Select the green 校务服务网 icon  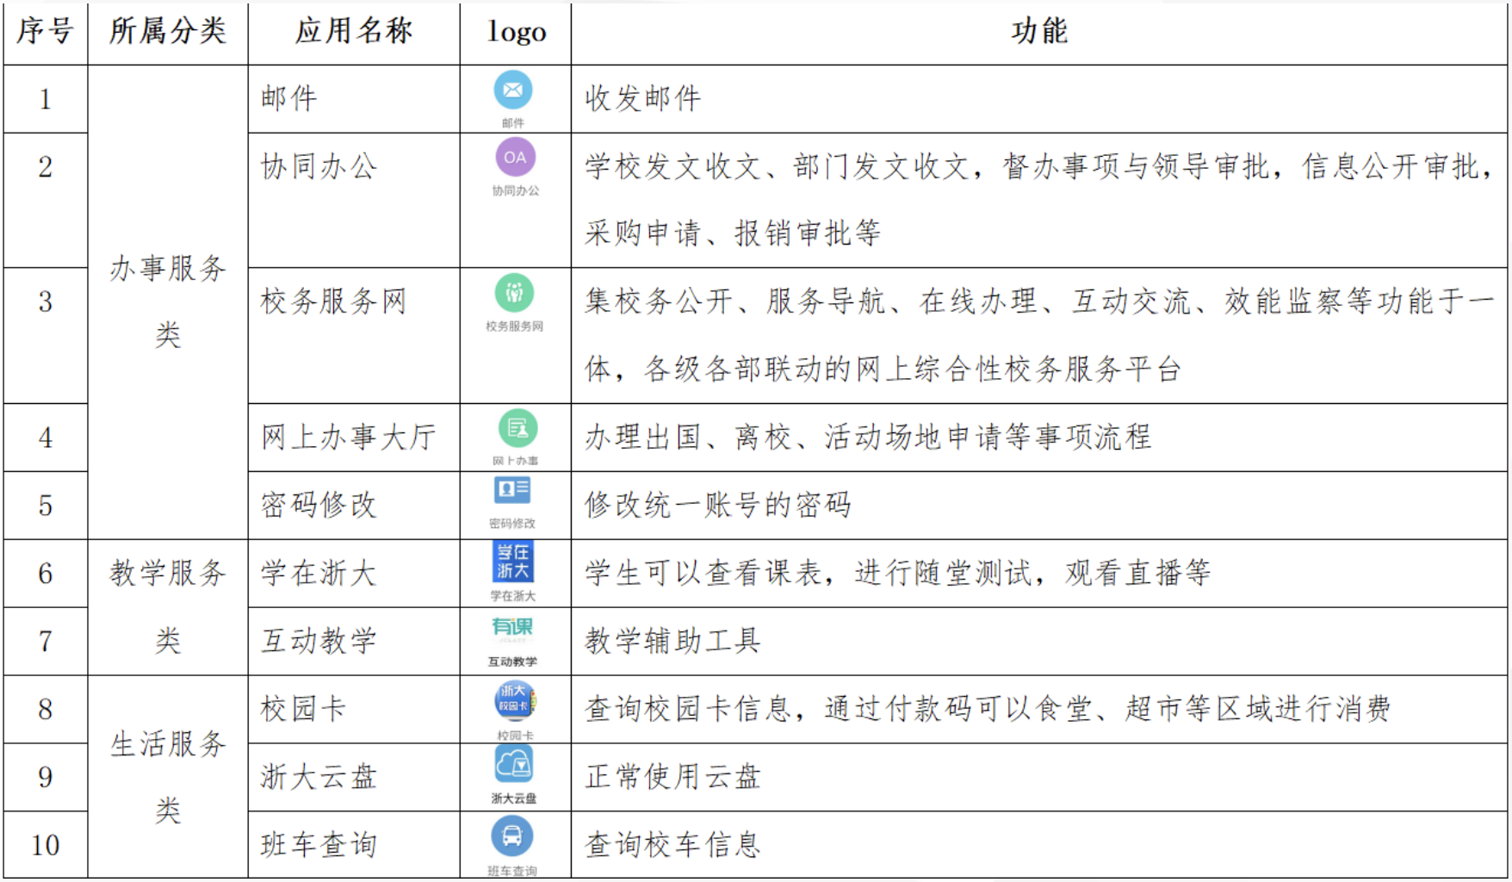[x=514, y=294]
